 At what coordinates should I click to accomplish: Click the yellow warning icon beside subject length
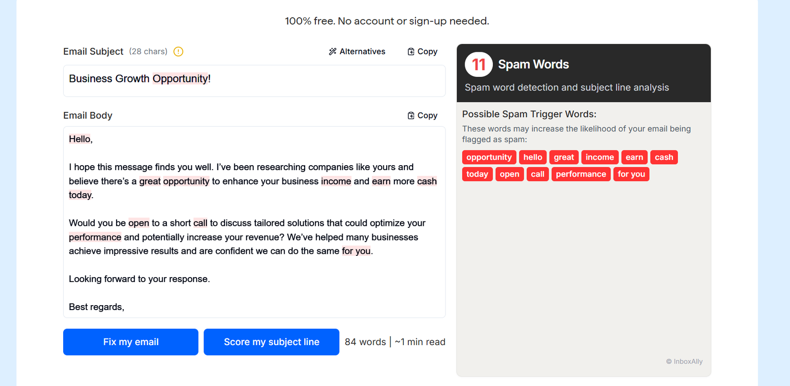(179, 51)
